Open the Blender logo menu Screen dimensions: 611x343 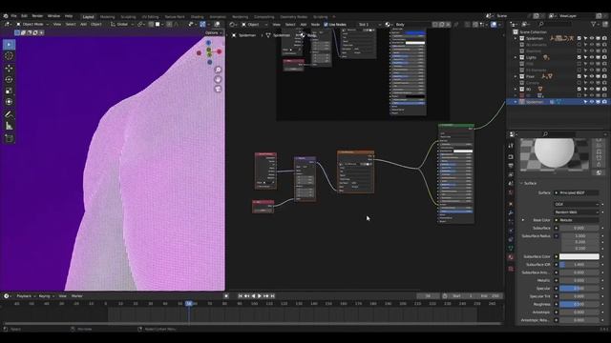click(6, 16)
